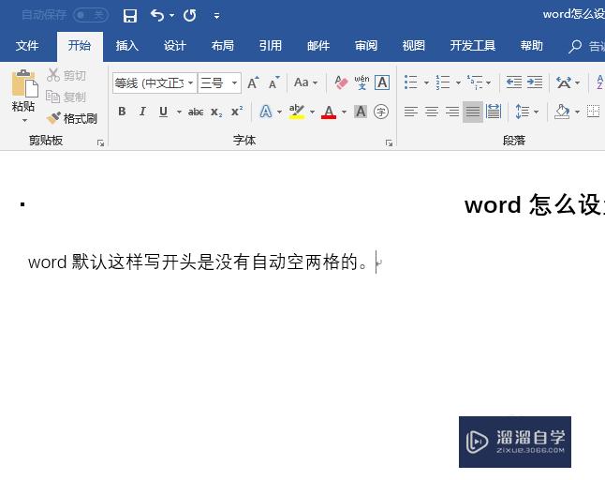The height and width of the screenshot is (480, 605).
Task: Open the clipboard pane launcher
Action: pos(101,143)
